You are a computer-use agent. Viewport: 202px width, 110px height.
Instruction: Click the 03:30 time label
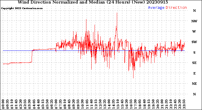click(30, 104)
